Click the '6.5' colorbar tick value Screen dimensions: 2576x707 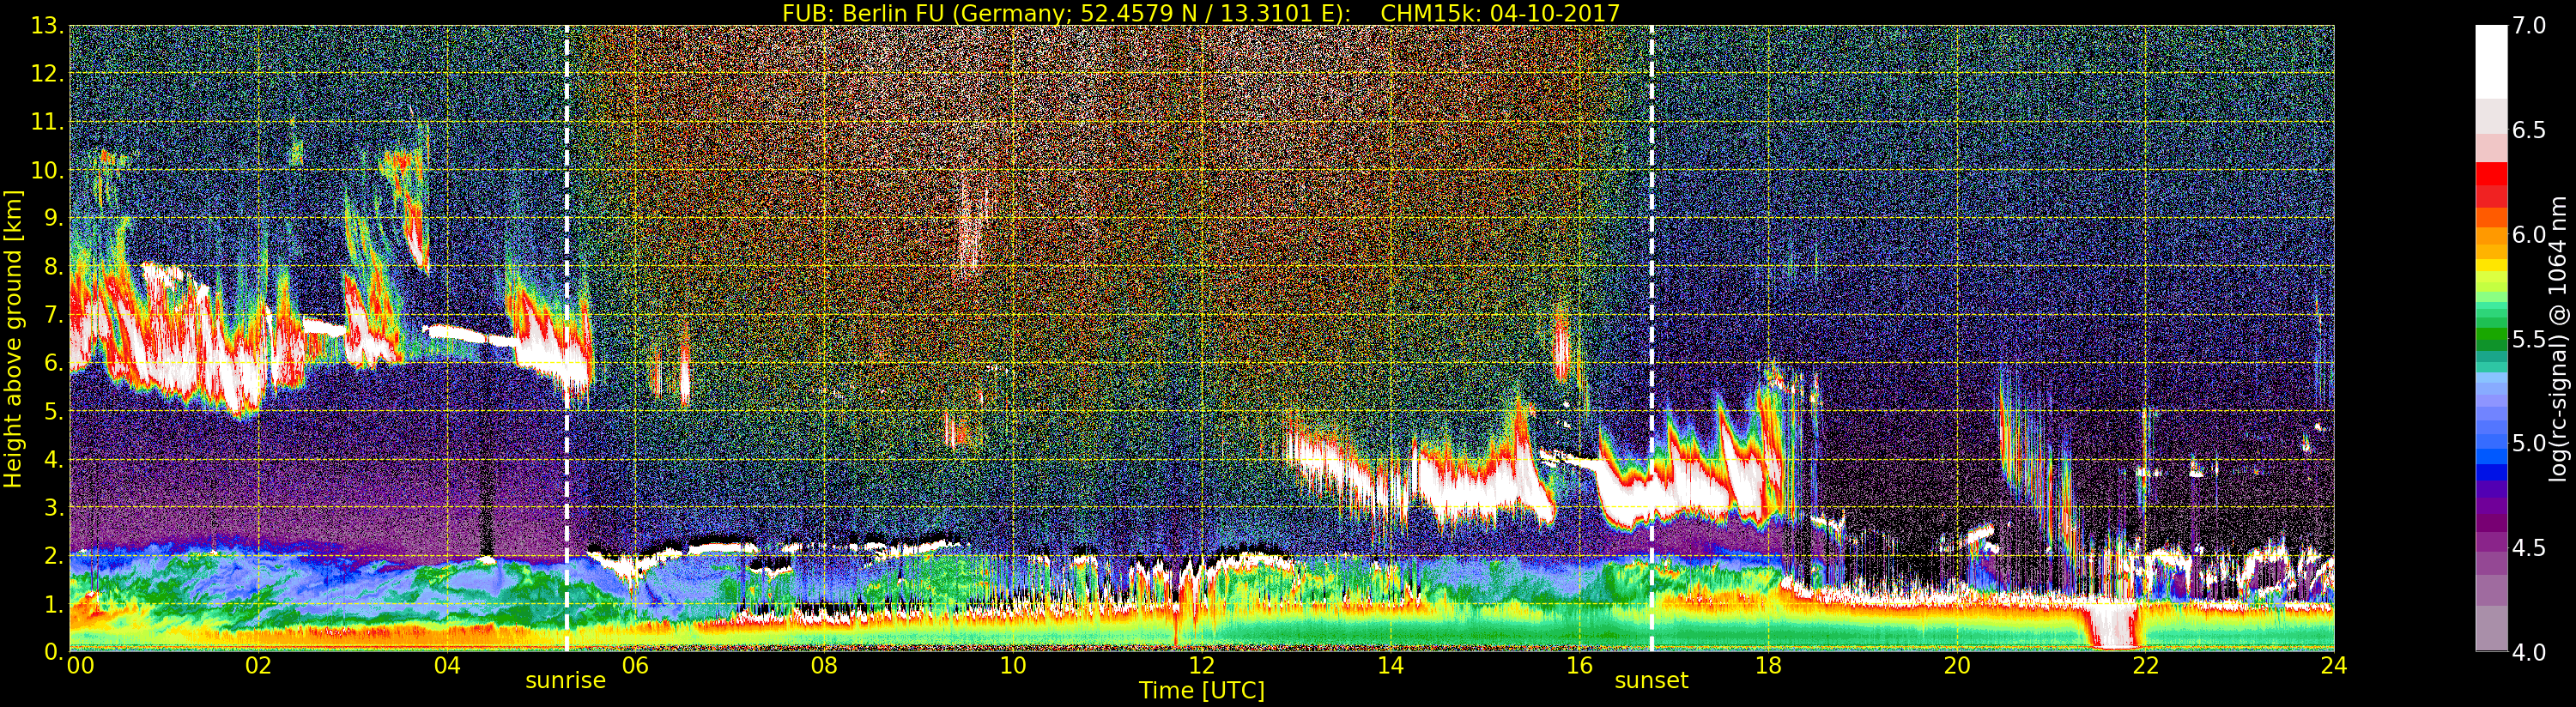(2529, 130)
